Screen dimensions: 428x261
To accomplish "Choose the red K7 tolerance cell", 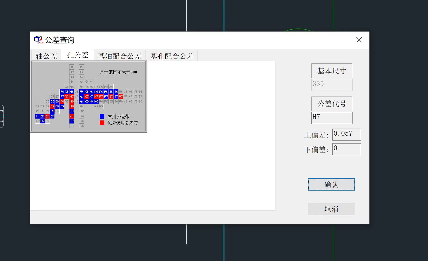I will (x=86, y=97).
